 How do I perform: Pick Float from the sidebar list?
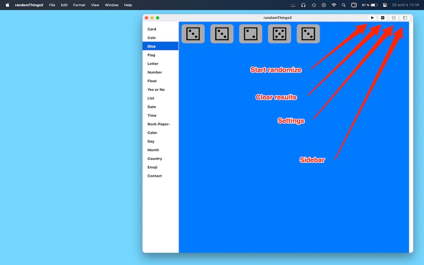160,81
